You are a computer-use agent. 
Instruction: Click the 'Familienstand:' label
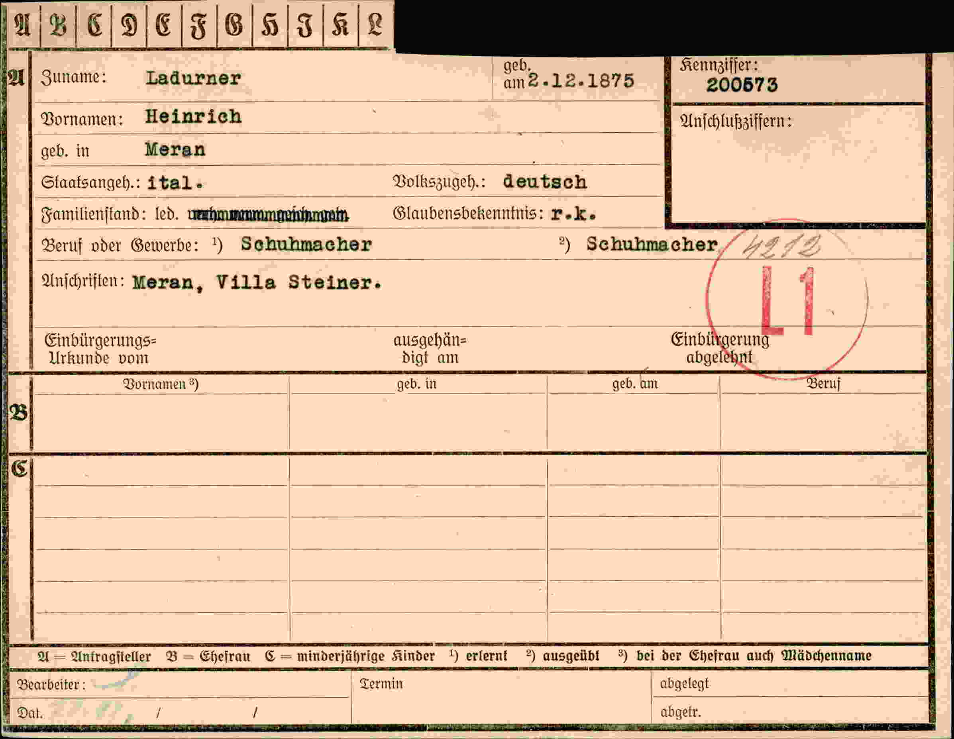(x=94, y=214)
